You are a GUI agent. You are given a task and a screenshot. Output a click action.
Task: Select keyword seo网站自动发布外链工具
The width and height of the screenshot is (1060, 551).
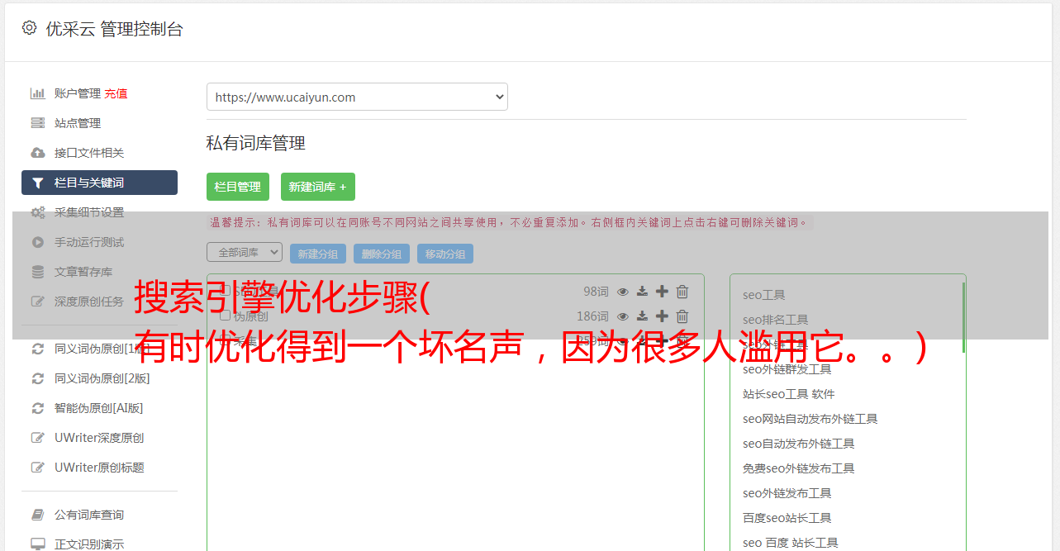(810, 419)
